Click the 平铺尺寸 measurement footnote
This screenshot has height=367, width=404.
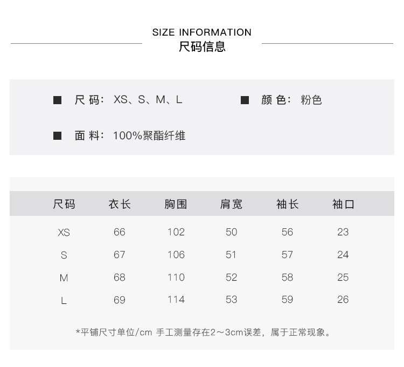tap(203, 332)
